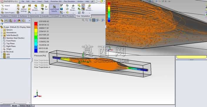Click the icon left of General Settings, bottom row

point(18,13)
